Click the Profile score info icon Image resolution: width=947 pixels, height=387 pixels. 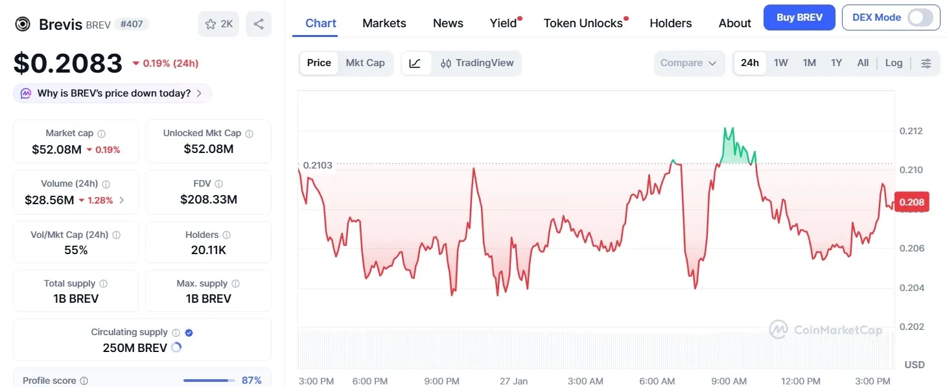pos(84,381)
